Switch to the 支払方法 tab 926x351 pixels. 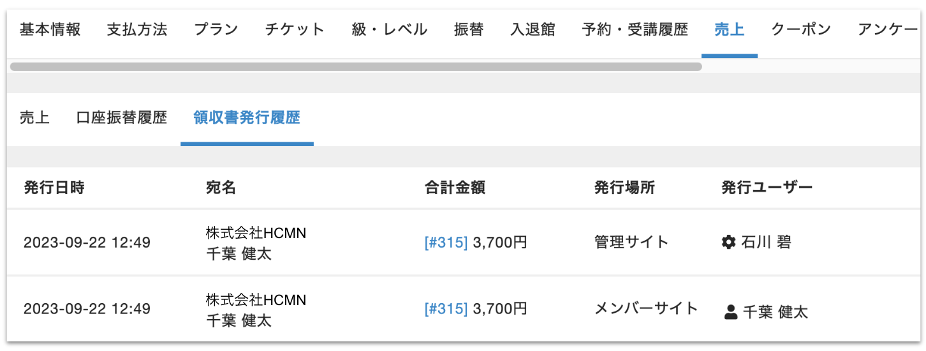(137, 29)
